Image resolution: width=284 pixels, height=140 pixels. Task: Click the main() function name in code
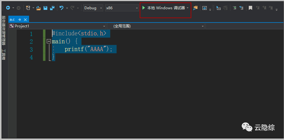58,42
